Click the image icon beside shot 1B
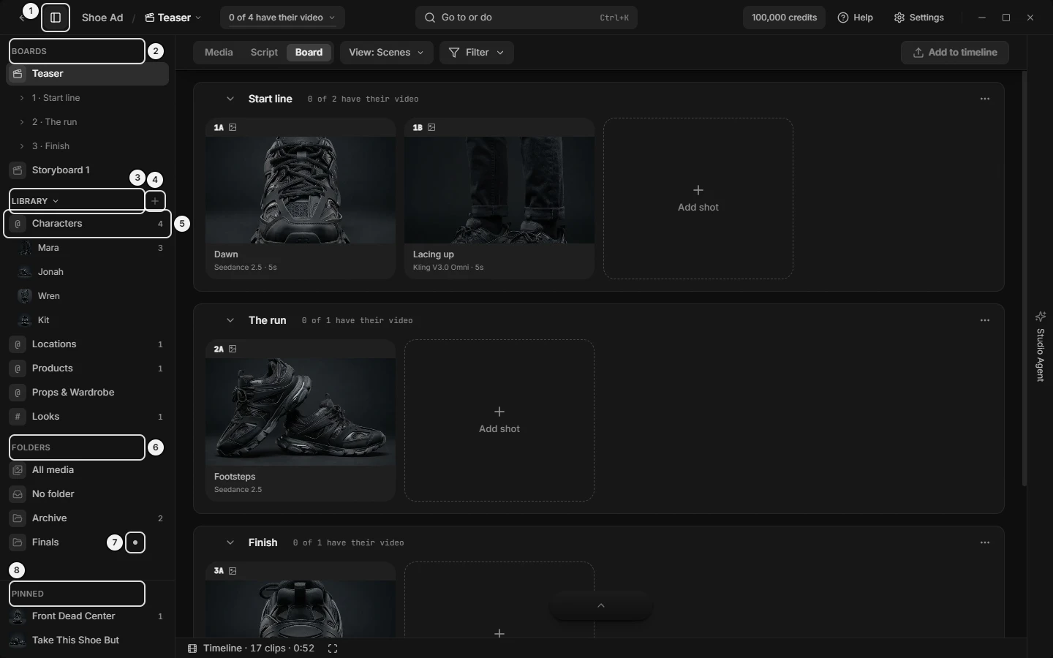Screen dimensions: 1053x658 pyautogui.click(x=431, y=127)
